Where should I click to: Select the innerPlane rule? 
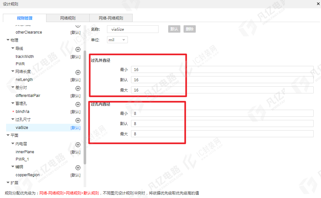point(25,152)
